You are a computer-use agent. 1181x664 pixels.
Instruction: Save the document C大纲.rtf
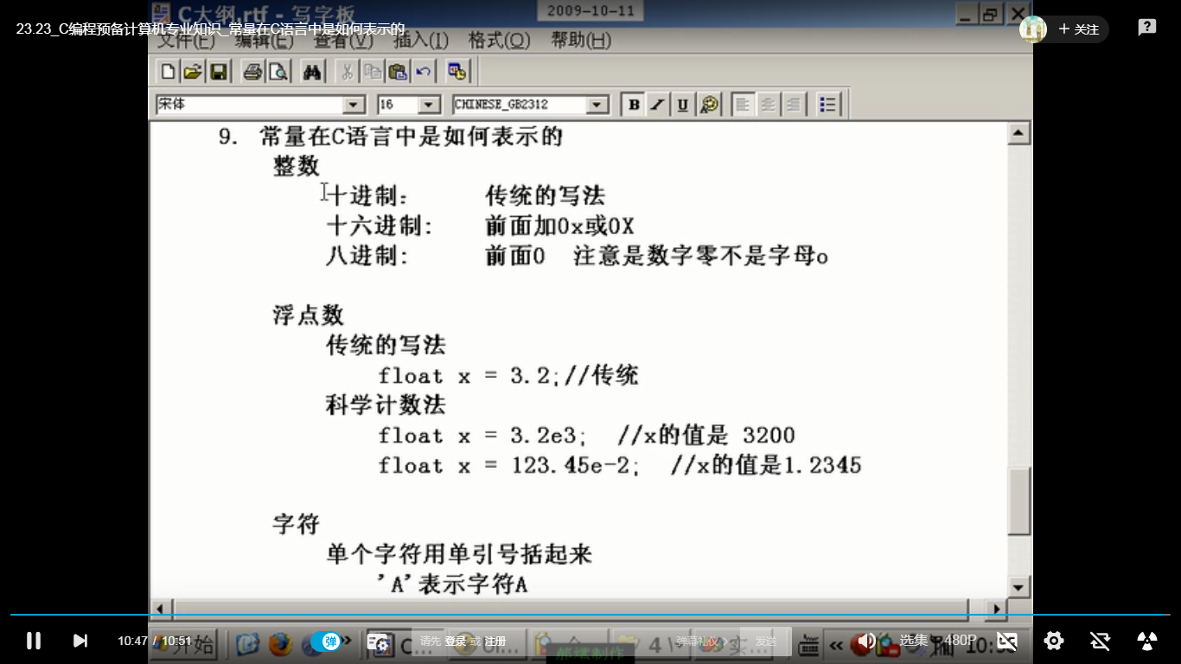coord(218,72)
